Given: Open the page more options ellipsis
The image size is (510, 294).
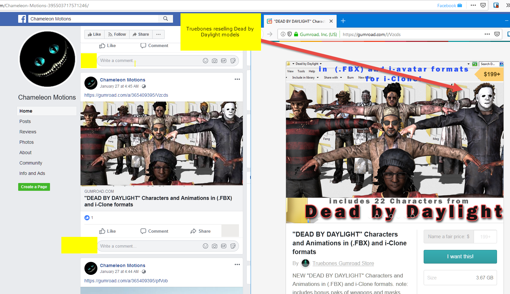Looking at the screenshot, I should click(x=158, y=34).
